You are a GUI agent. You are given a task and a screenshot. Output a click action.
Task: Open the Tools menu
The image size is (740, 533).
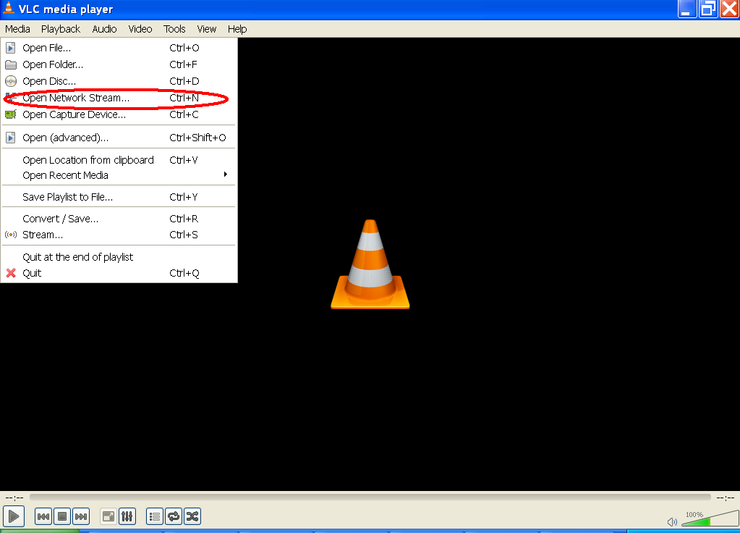point(174,29)
